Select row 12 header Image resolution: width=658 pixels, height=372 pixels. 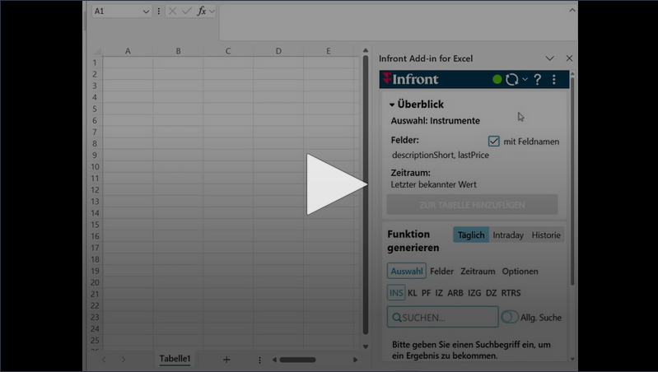coord(95,190)
